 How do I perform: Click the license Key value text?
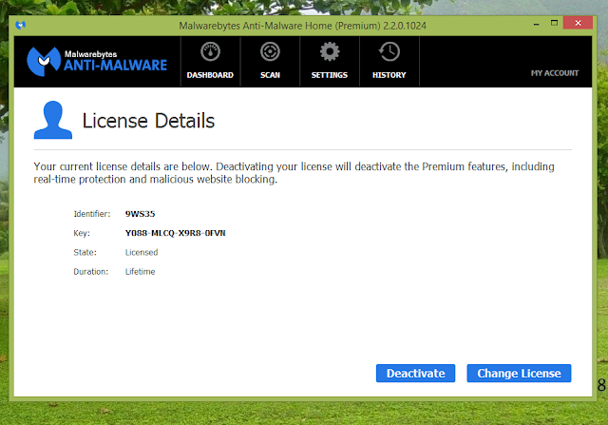(x=175, y=233)
